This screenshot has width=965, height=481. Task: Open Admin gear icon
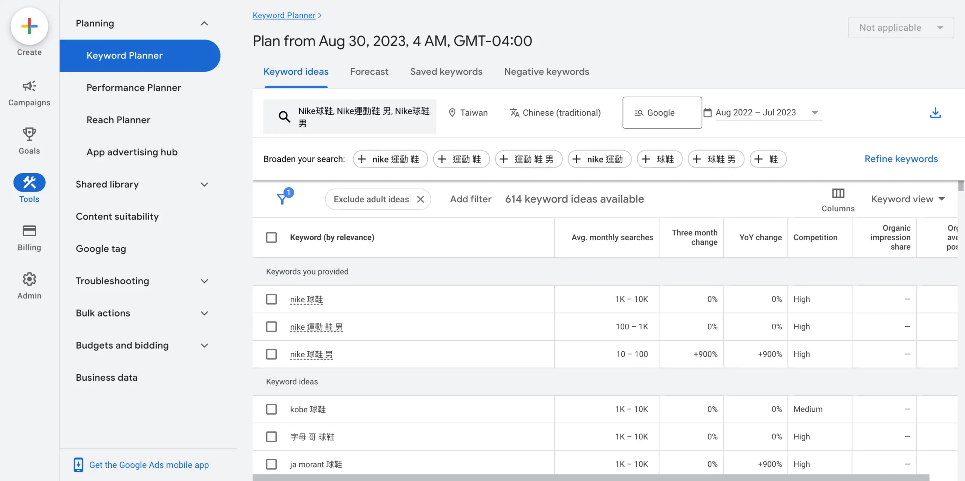pyautogui.click(x=29, y=279)
